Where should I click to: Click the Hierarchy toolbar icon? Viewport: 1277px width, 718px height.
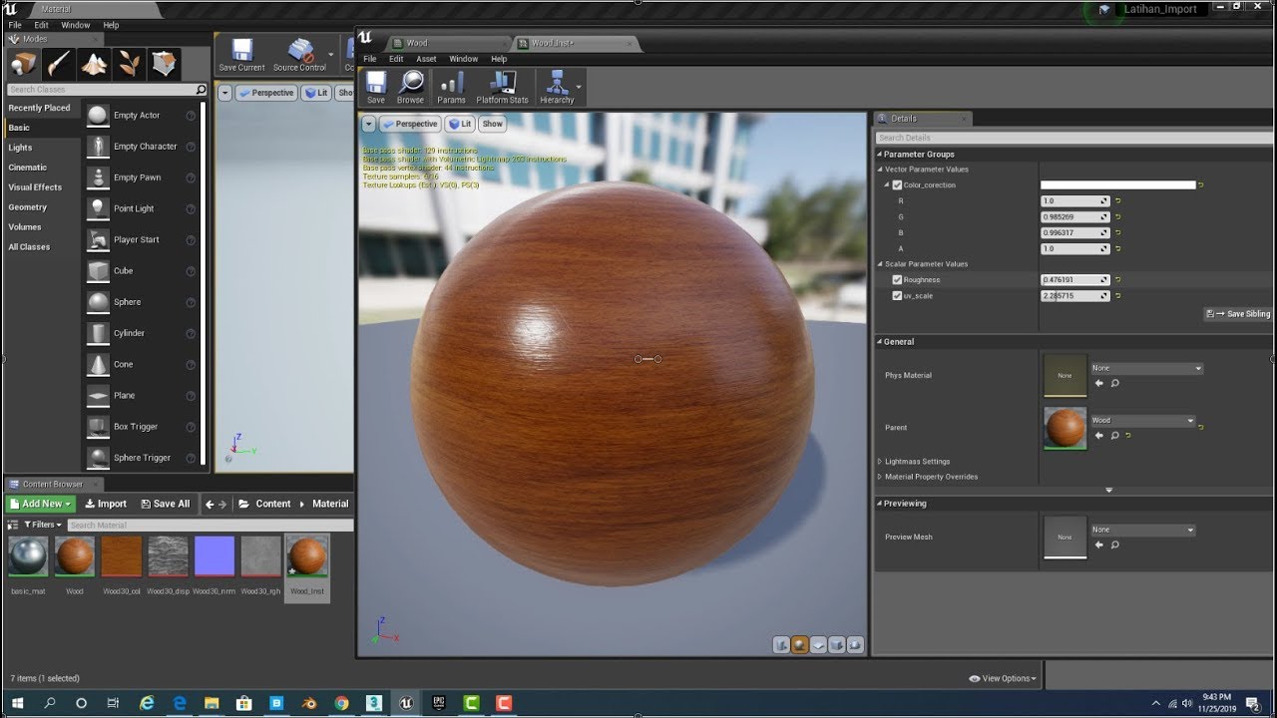pos(557,87)
